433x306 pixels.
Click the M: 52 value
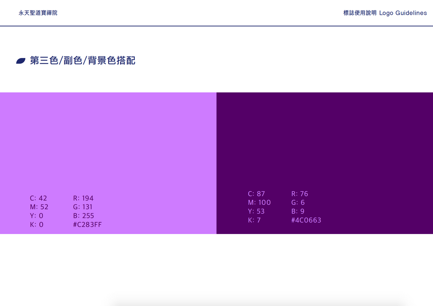[39, 207]
